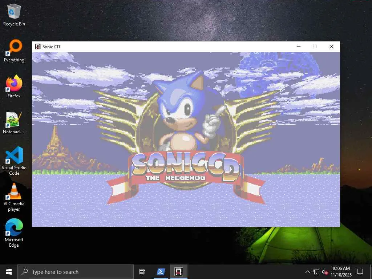This screenshot has height=279, width=372.
Task: Open the Microsoft Edge desktop shortcut
Action: (14, 233)
